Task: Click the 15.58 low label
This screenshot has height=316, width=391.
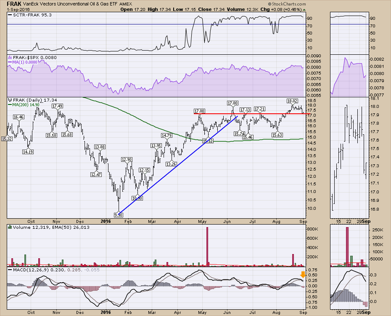Action: click(51, 135)
